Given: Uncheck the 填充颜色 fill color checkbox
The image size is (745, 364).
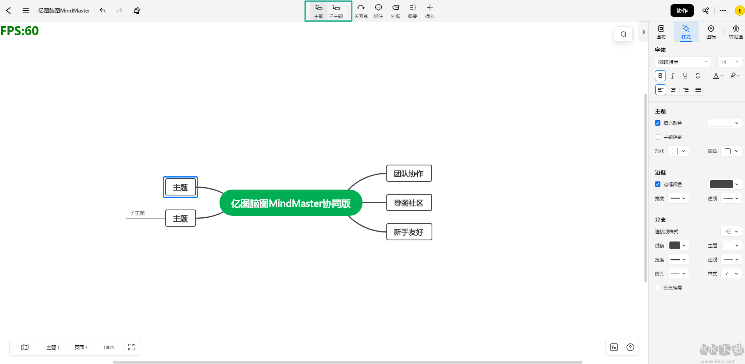Looking at the screenshot, I should point(658,123).
